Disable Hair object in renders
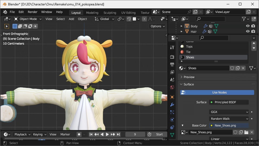 (x=253, y=32)
